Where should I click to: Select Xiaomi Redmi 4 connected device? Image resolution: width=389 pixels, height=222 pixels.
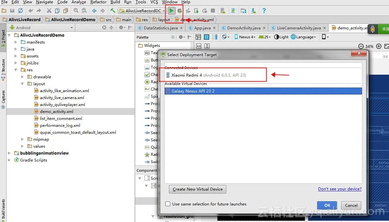(263, 75)
